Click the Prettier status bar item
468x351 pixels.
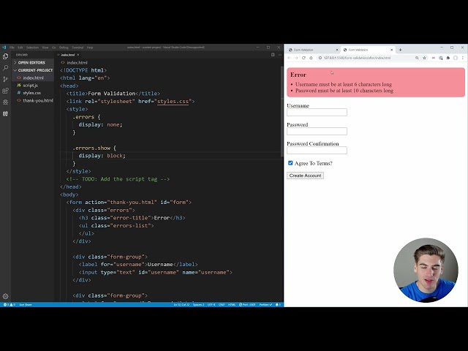click(265, 305)
